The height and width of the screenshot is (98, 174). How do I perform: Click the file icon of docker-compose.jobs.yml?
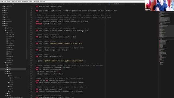tap(9, 97)
